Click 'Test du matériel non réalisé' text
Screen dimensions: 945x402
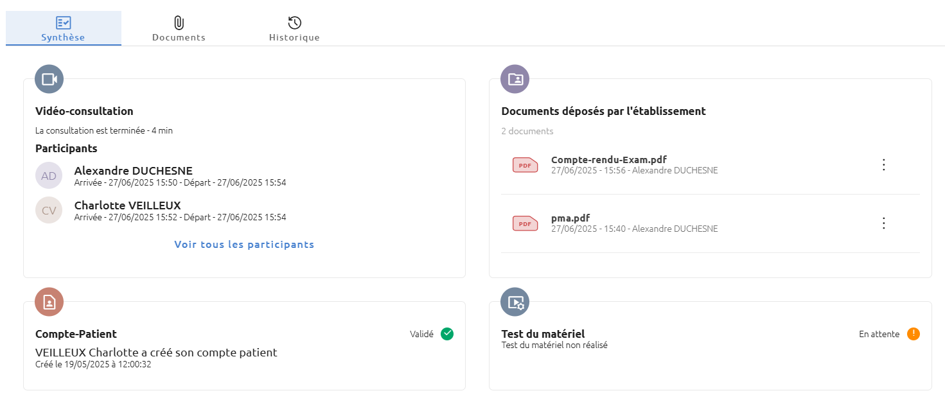tap(554, 345)
